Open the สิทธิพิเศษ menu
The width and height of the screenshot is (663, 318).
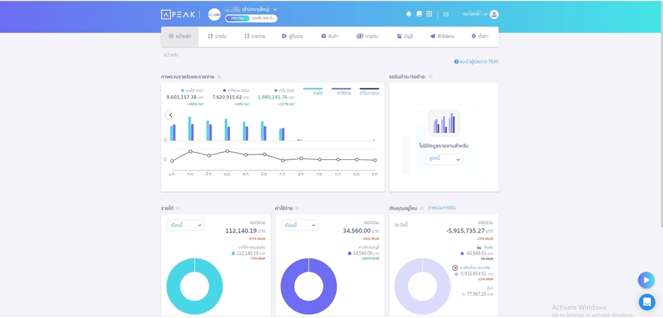tap(442, 37)
